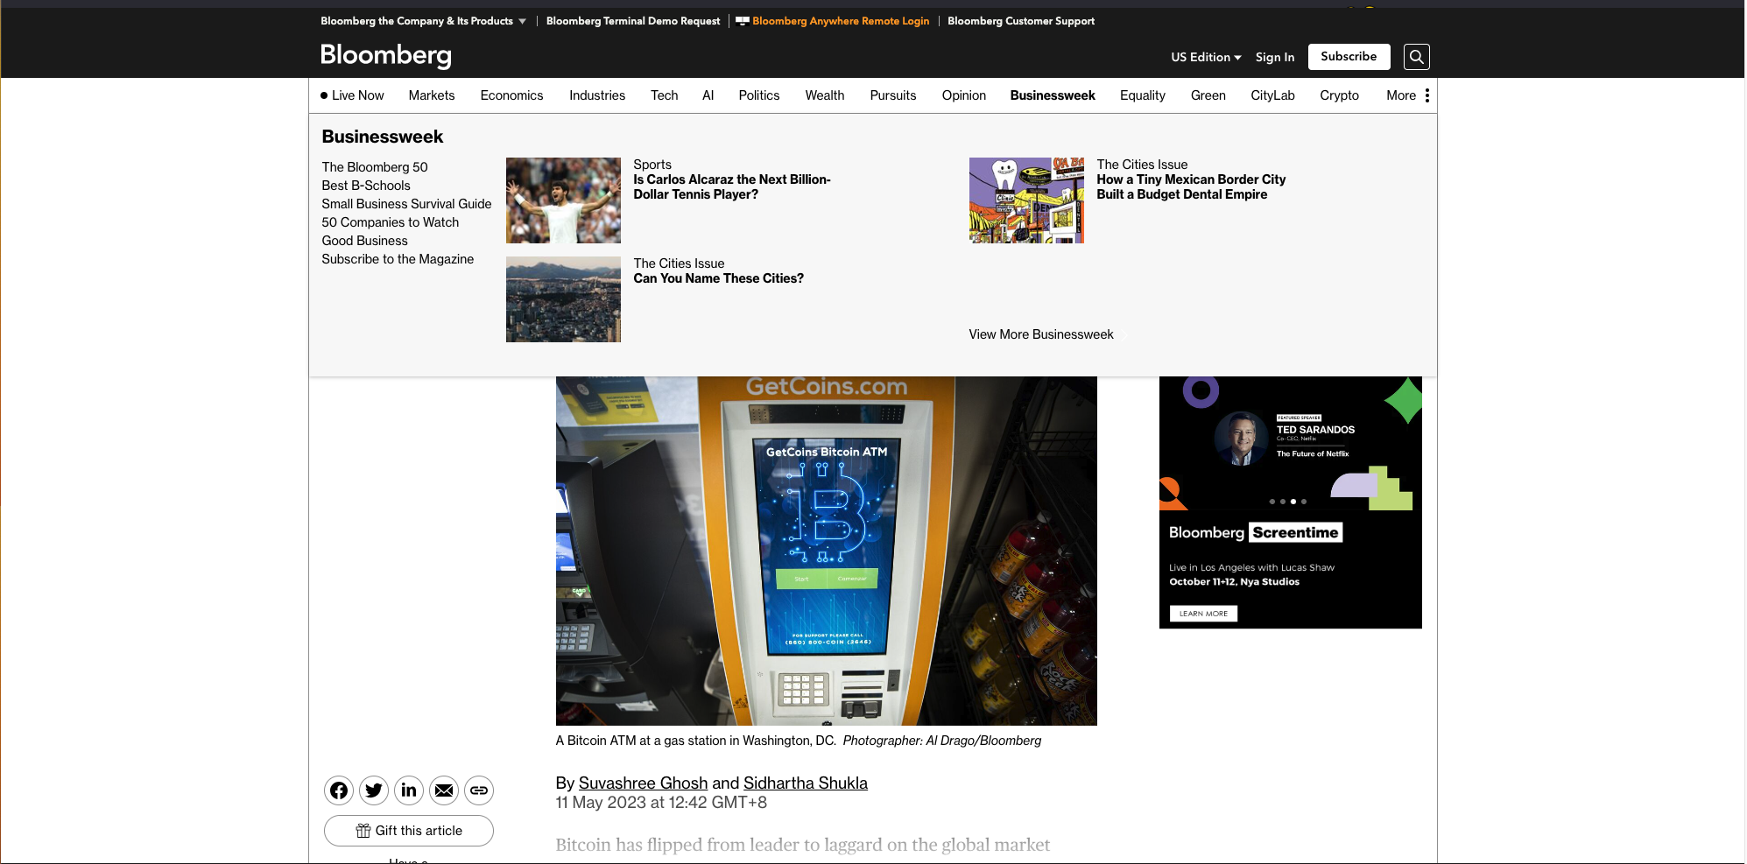This screenshot has width=1747, height=864.
Task: Open the Crypto section
Action: [x=1340, y=95]
